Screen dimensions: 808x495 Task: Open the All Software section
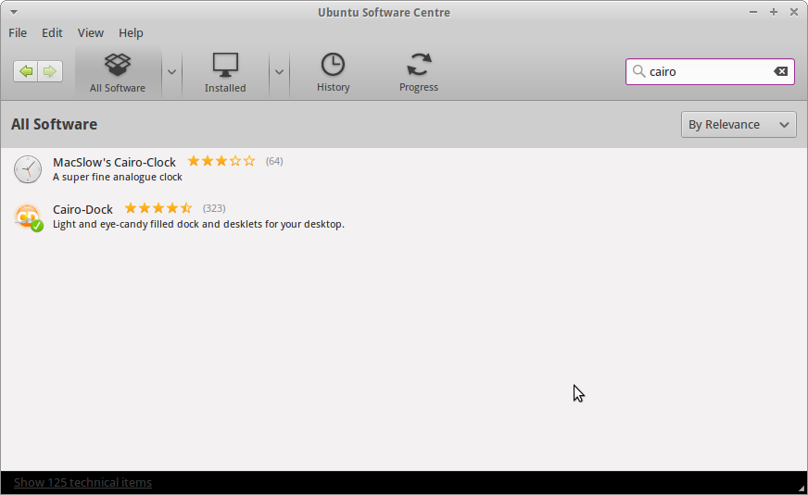pyautogui.click(x=118, y=72)
